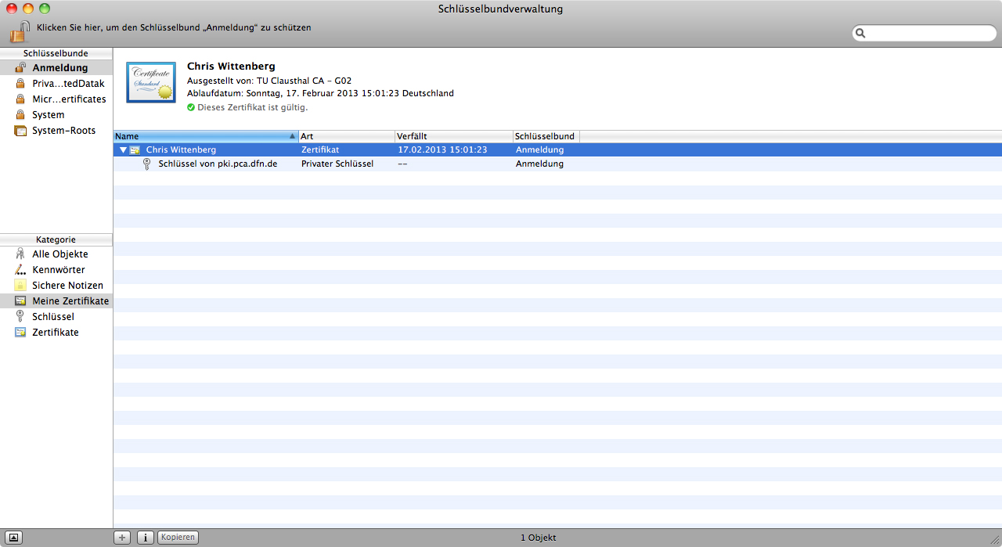Click the Schlüsselbund column header
This screenshot has height=547, width=1002.
(546, 136)
